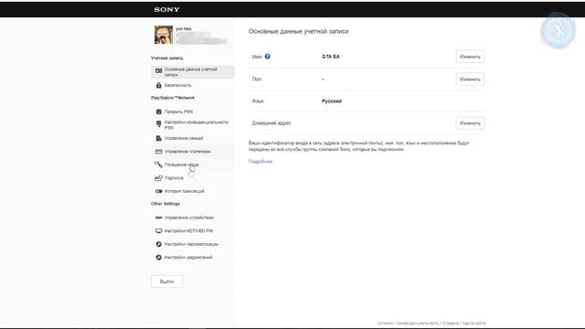
Task: Open История транзакций in sidebar
Action: (x=193, y=191)
